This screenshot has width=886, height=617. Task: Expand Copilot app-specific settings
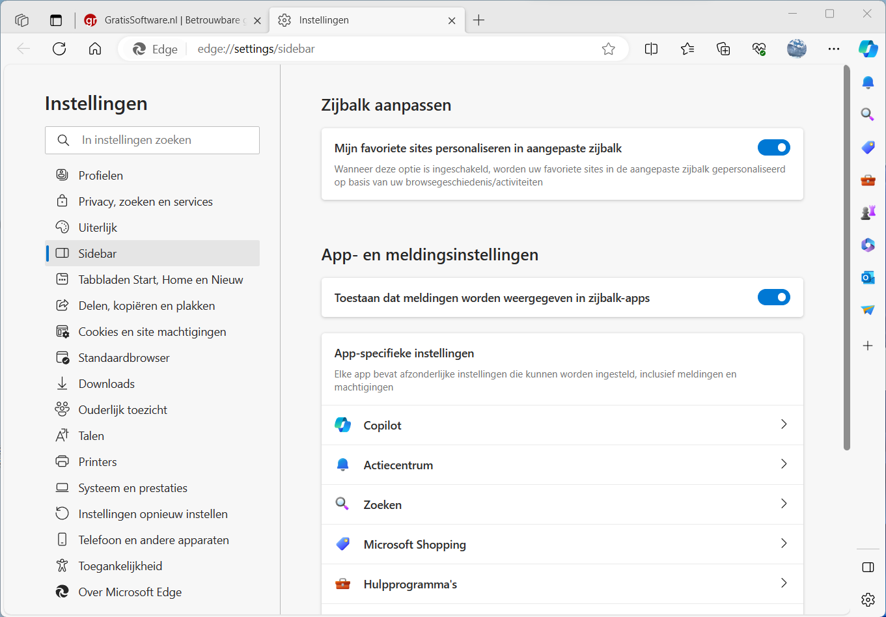[x=784, y=424]
